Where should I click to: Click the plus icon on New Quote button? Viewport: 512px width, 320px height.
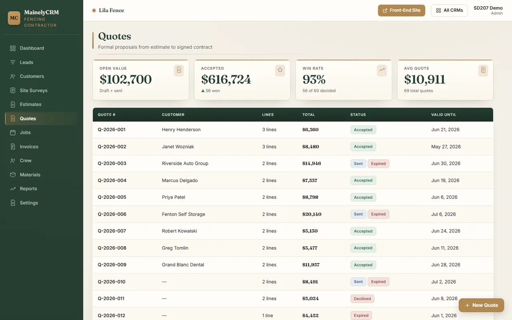pos(467,305)
